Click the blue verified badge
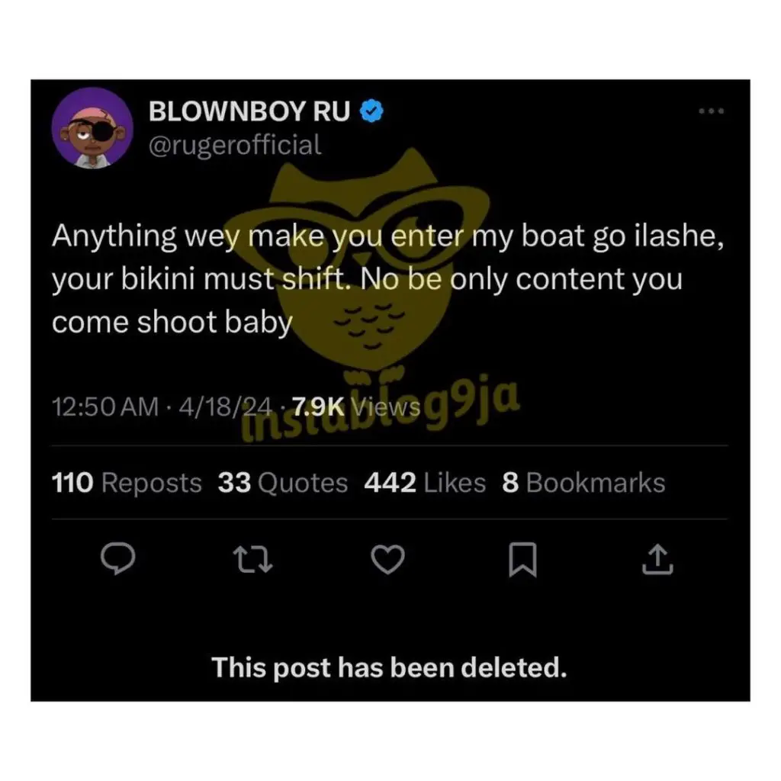 371,111
